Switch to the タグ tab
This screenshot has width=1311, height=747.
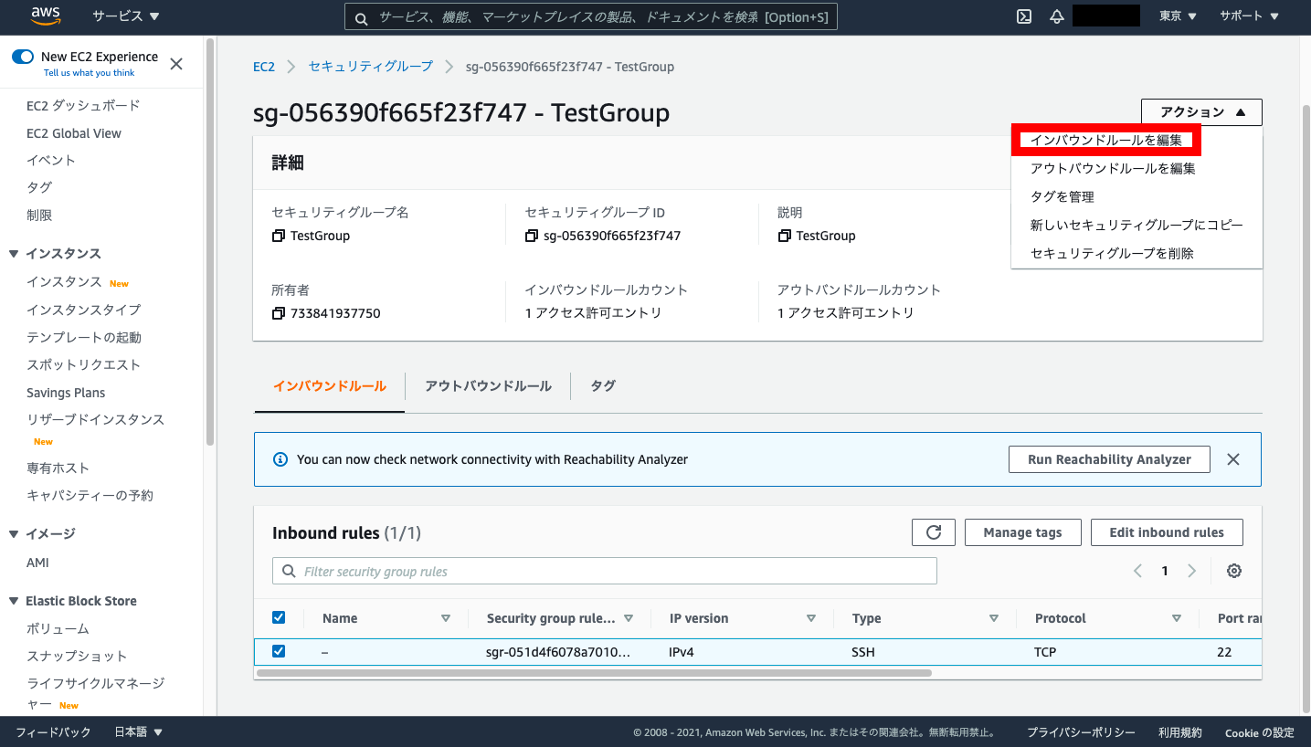603,385
